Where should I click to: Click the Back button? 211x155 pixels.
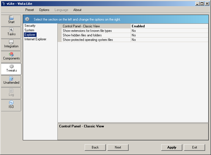[95, 147]
